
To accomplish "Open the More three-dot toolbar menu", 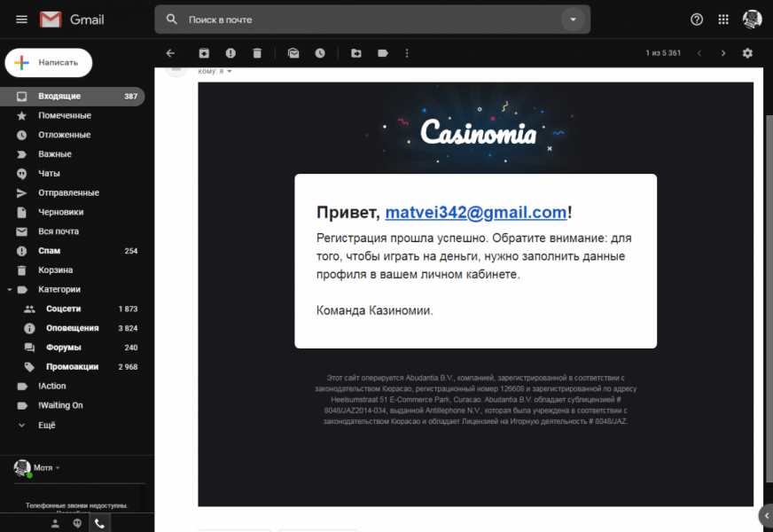I will coord(407,52).
